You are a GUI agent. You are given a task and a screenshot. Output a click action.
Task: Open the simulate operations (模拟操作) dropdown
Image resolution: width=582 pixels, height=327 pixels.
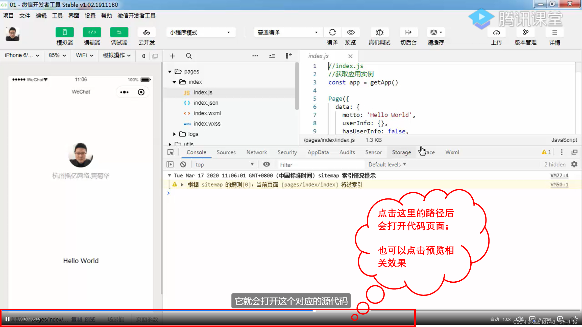(117, 55)
